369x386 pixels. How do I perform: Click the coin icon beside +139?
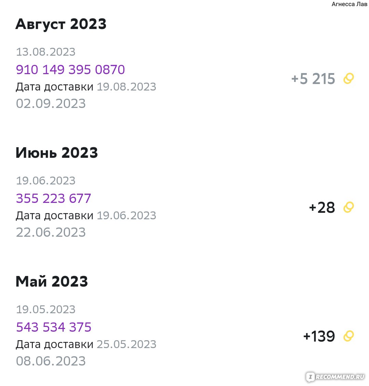click(348, 336)
